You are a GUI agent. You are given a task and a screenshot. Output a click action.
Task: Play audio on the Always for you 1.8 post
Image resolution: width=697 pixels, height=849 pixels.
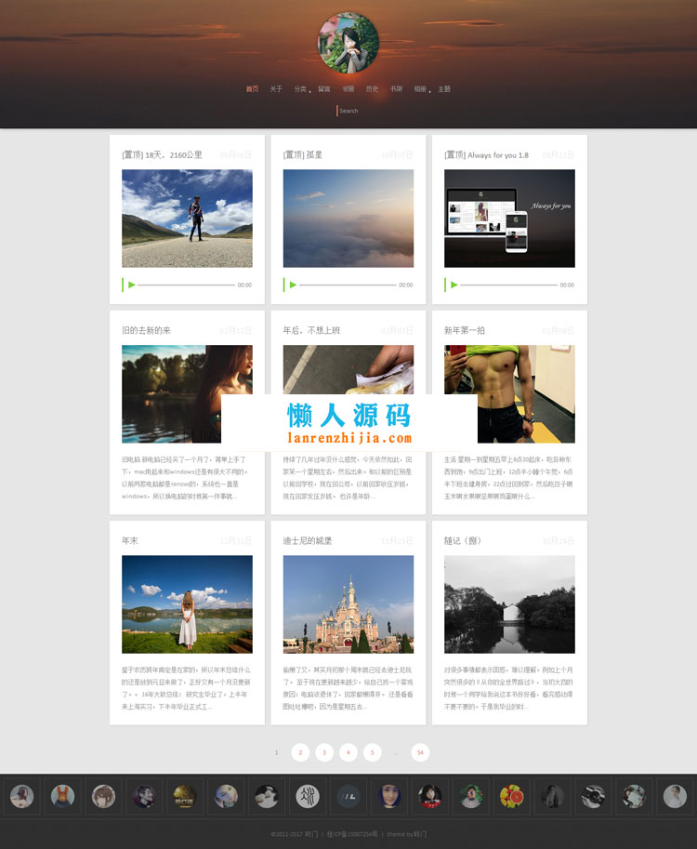(454, 285)
